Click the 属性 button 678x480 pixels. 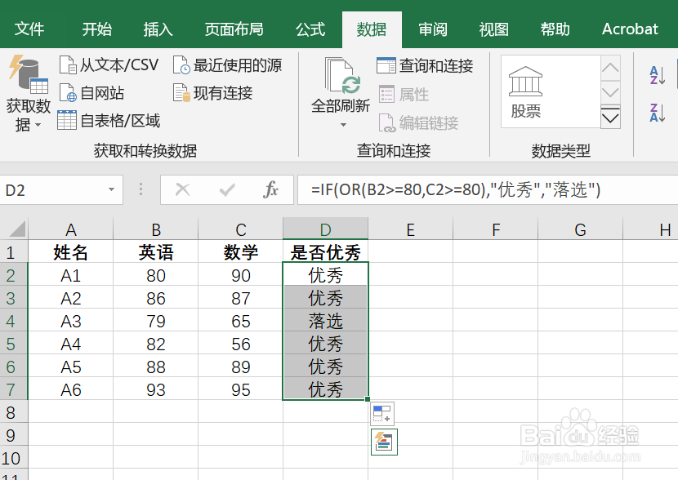404,94
